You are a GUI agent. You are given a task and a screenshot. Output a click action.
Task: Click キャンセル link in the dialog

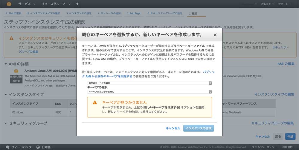[x=173, y=128]
